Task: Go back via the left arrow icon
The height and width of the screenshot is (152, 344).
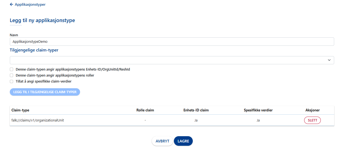Action: (x=11, y=4)
